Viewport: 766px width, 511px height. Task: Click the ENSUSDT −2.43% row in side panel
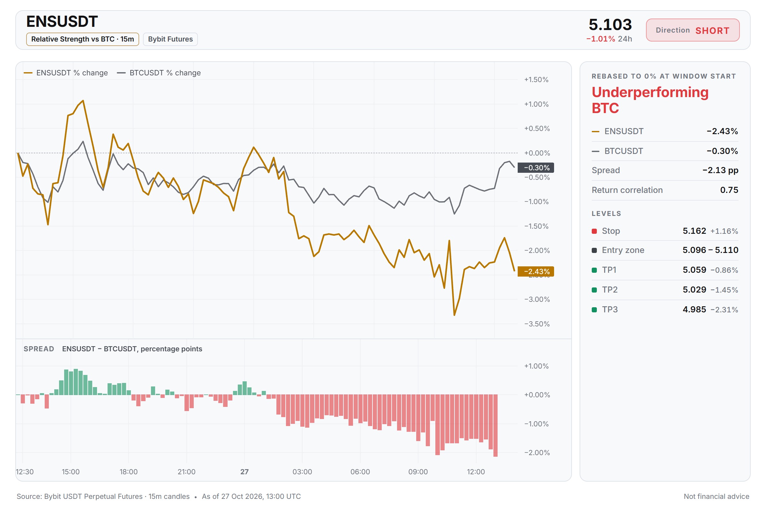665,131
